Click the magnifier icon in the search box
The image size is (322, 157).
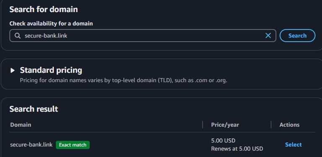[x=18, y=36]
